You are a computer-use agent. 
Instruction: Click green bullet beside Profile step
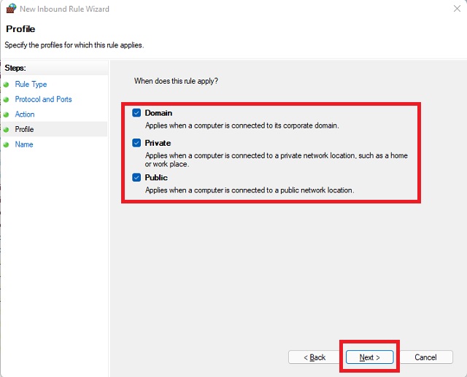tap(6, 130)
